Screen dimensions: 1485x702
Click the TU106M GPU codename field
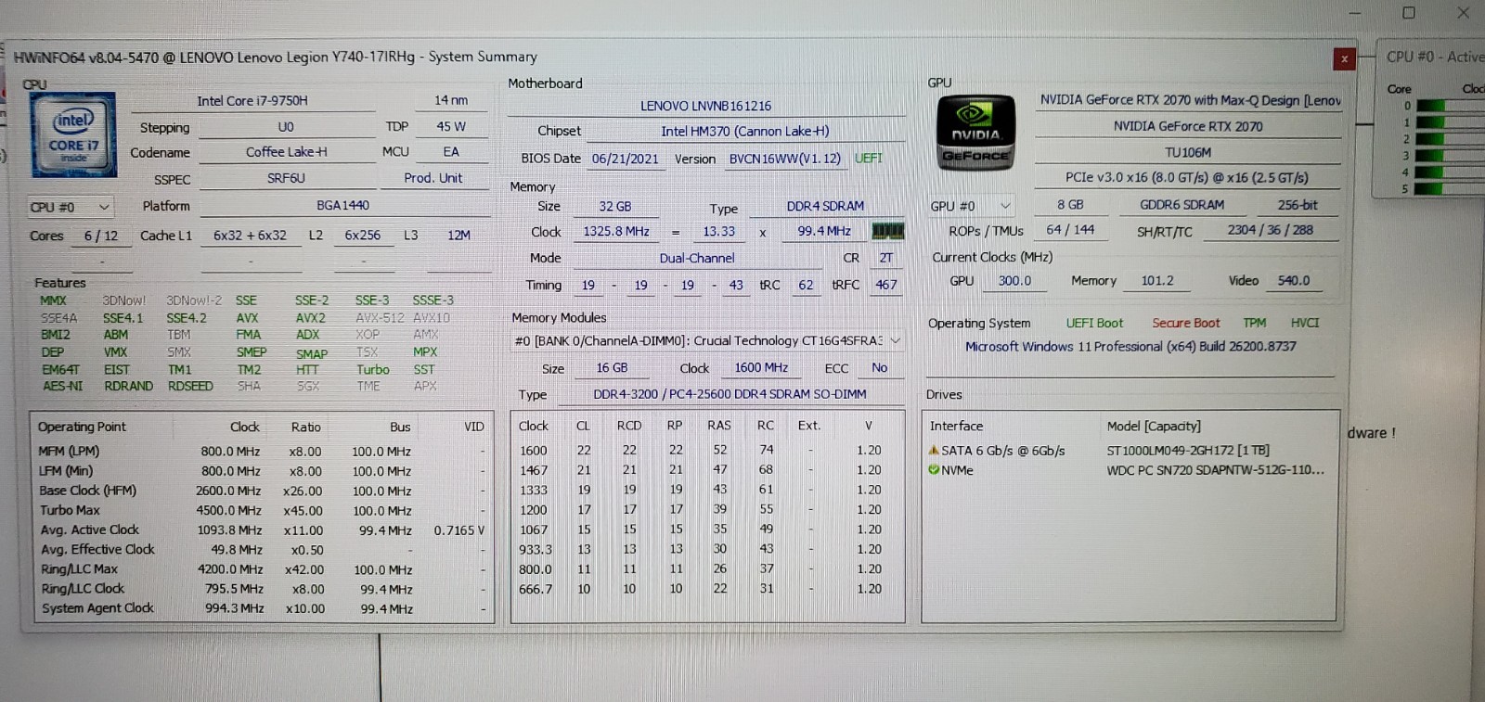click(1188, 152)
